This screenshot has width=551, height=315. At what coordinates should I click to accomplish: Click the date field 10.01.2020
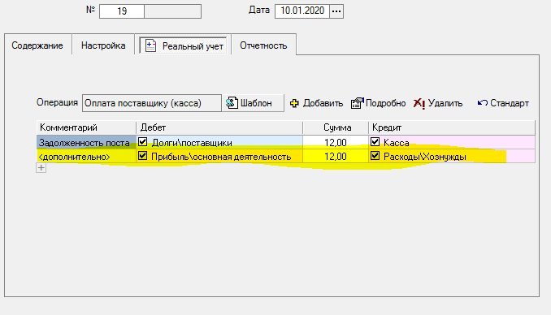(302, 11)
